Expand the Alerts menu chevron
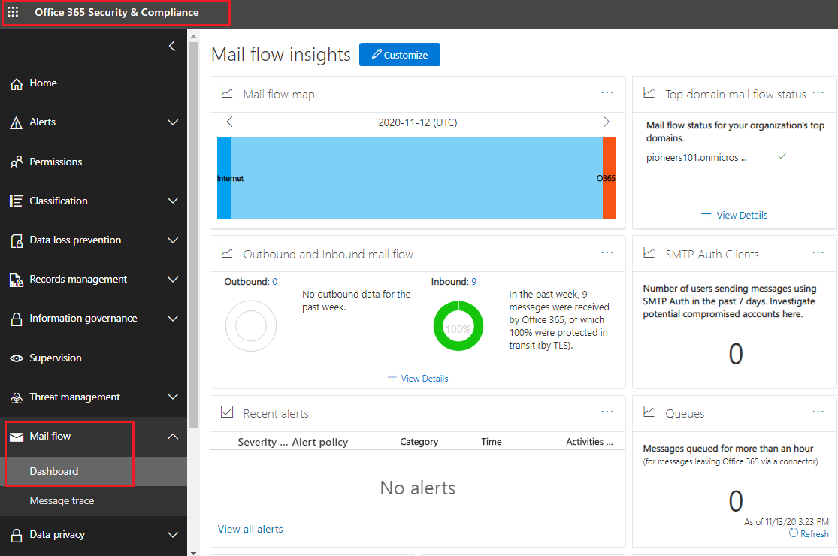The image size is (838, 556). [173, 122]
